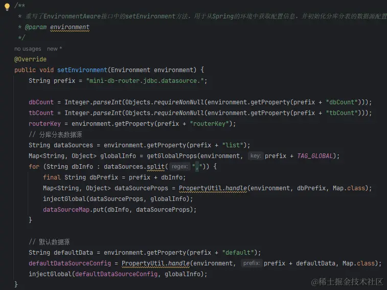
Task: Click the 'regex:' parameter hint
Action: coord(179,167)
